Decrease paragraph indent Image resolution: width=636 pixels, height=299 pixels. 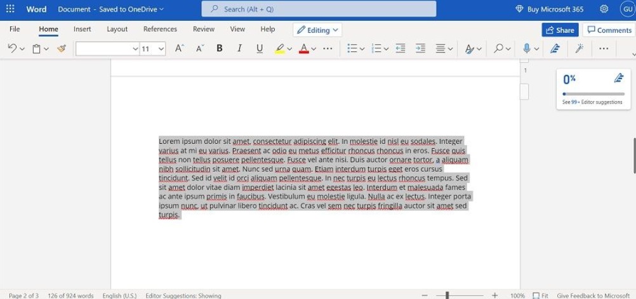[x=401, y=49]
